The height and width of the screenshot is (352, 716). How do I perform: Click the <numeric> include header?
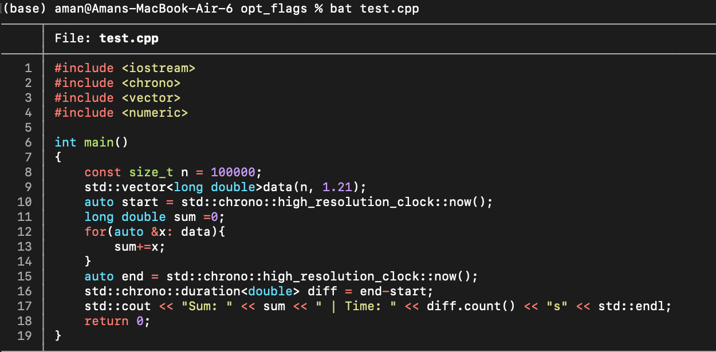pyautogui.click(x=155, y=113)
